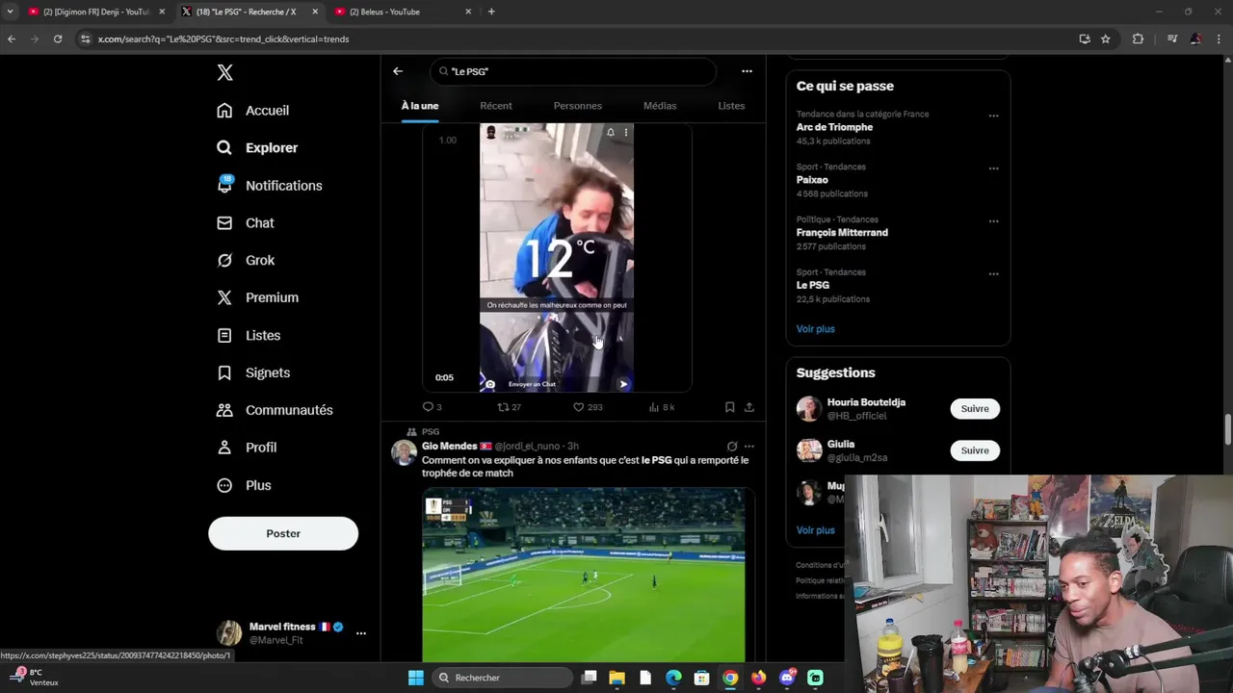The height and width of the screenshot is (693, 1233).
Task: Reply to the video post
Action: pos(432,407)
